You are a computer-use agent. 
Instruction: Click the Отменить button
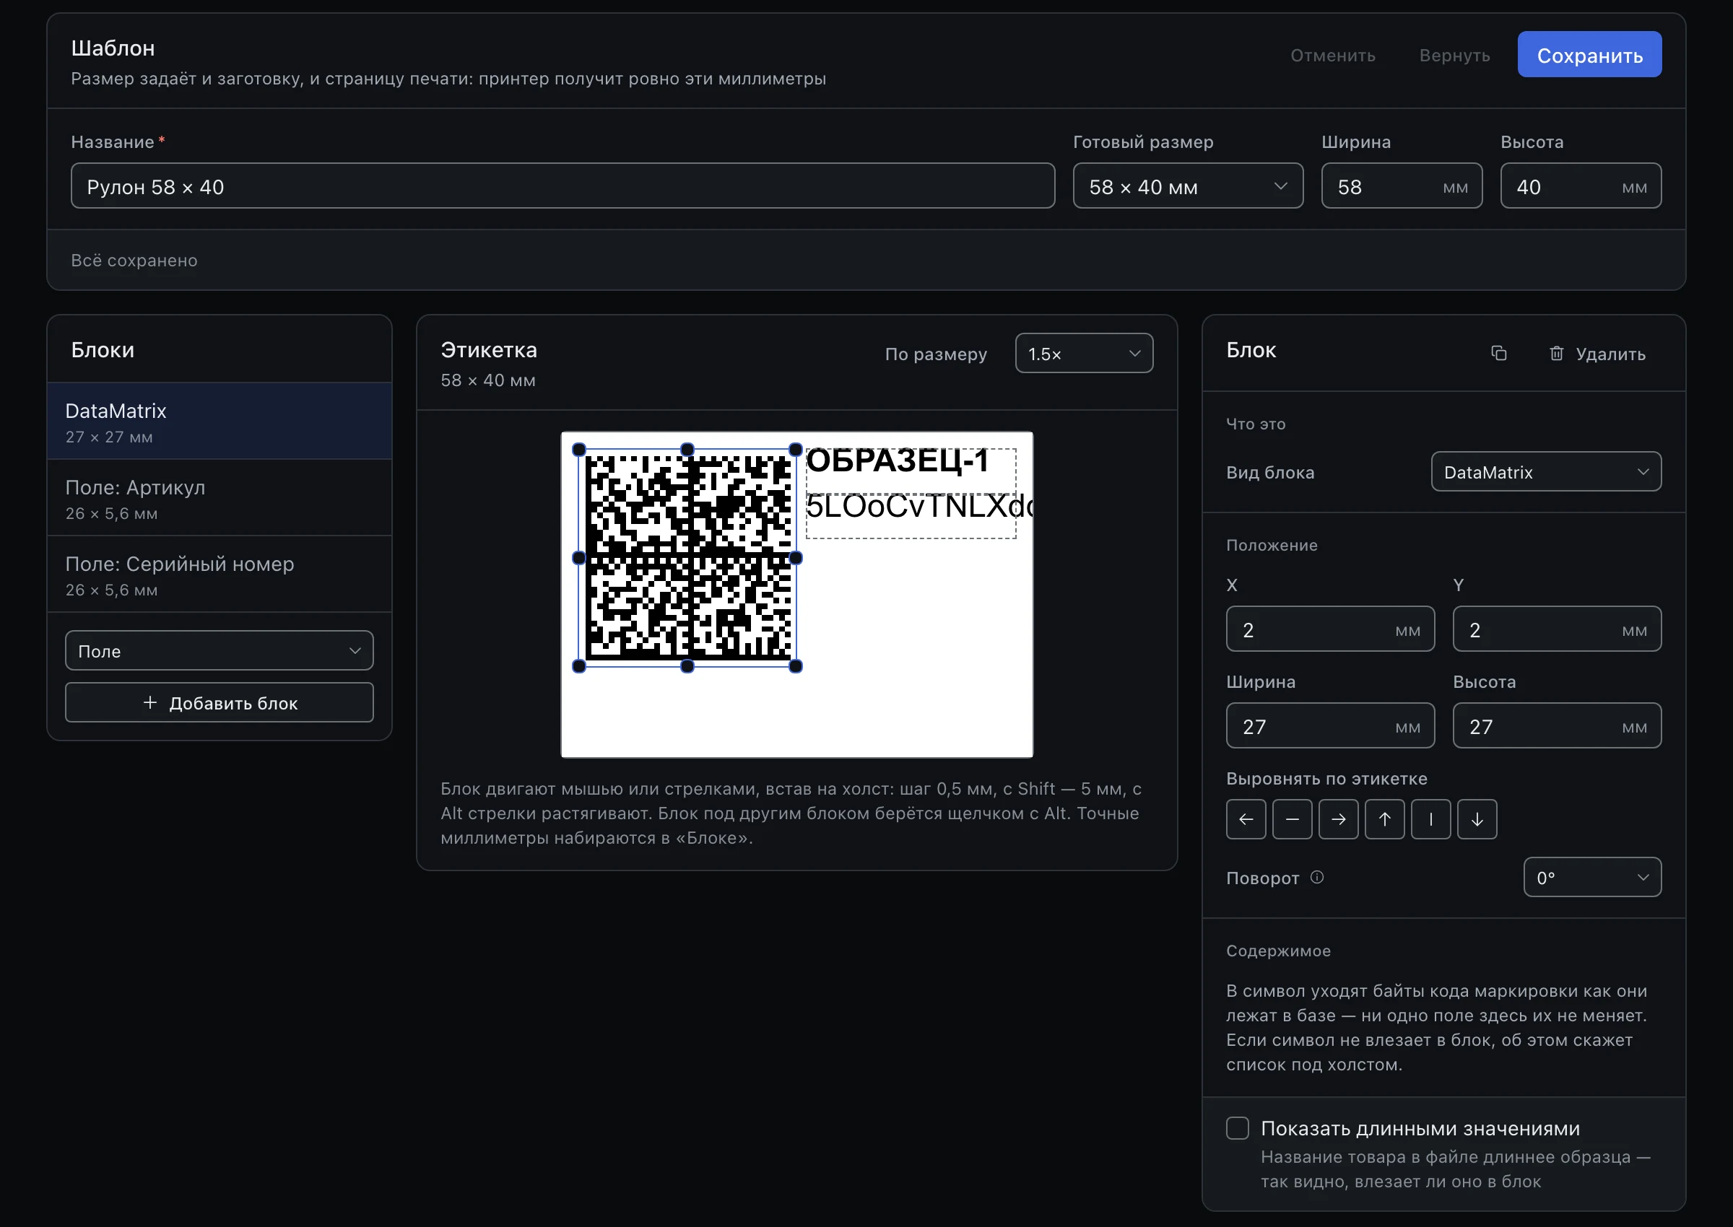click(x=1332, y=55)
